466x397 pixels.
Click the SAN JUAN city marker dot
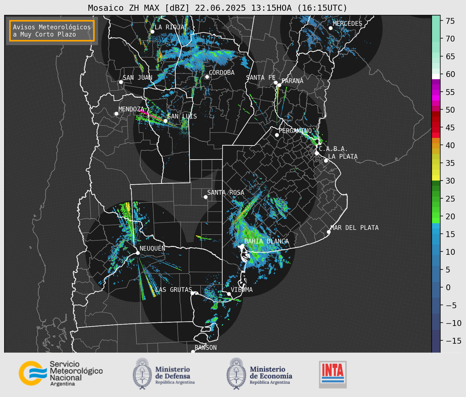point(121,82)
